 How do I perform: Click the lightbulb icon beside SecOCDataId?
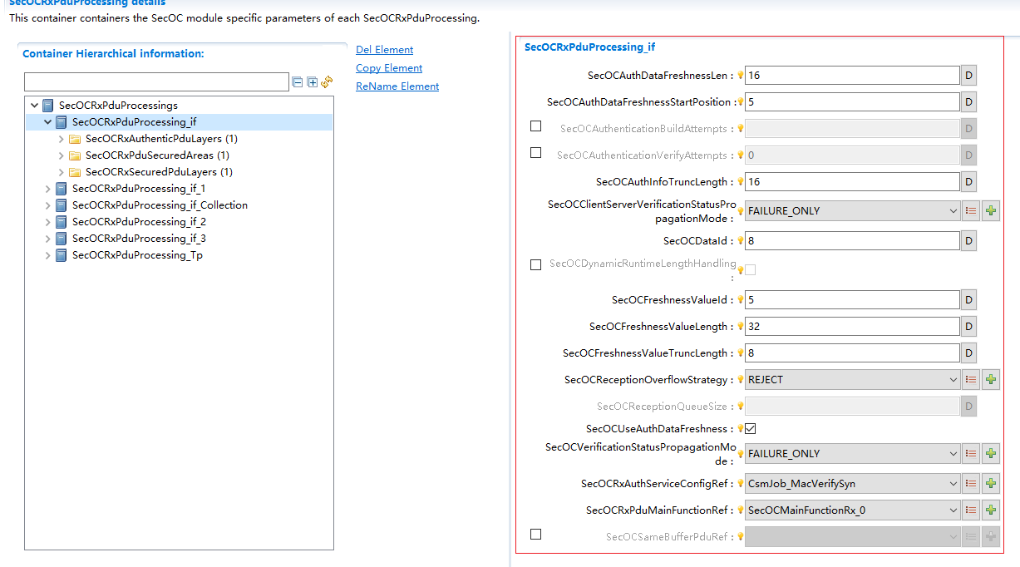(x=740, y=240)
